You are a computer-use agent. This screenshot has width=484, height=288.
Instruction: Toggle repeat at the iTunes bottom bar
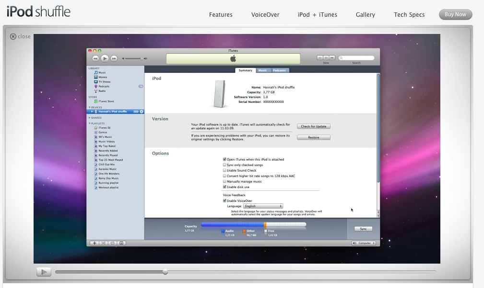pyautogui.click(x=112, y=243)
